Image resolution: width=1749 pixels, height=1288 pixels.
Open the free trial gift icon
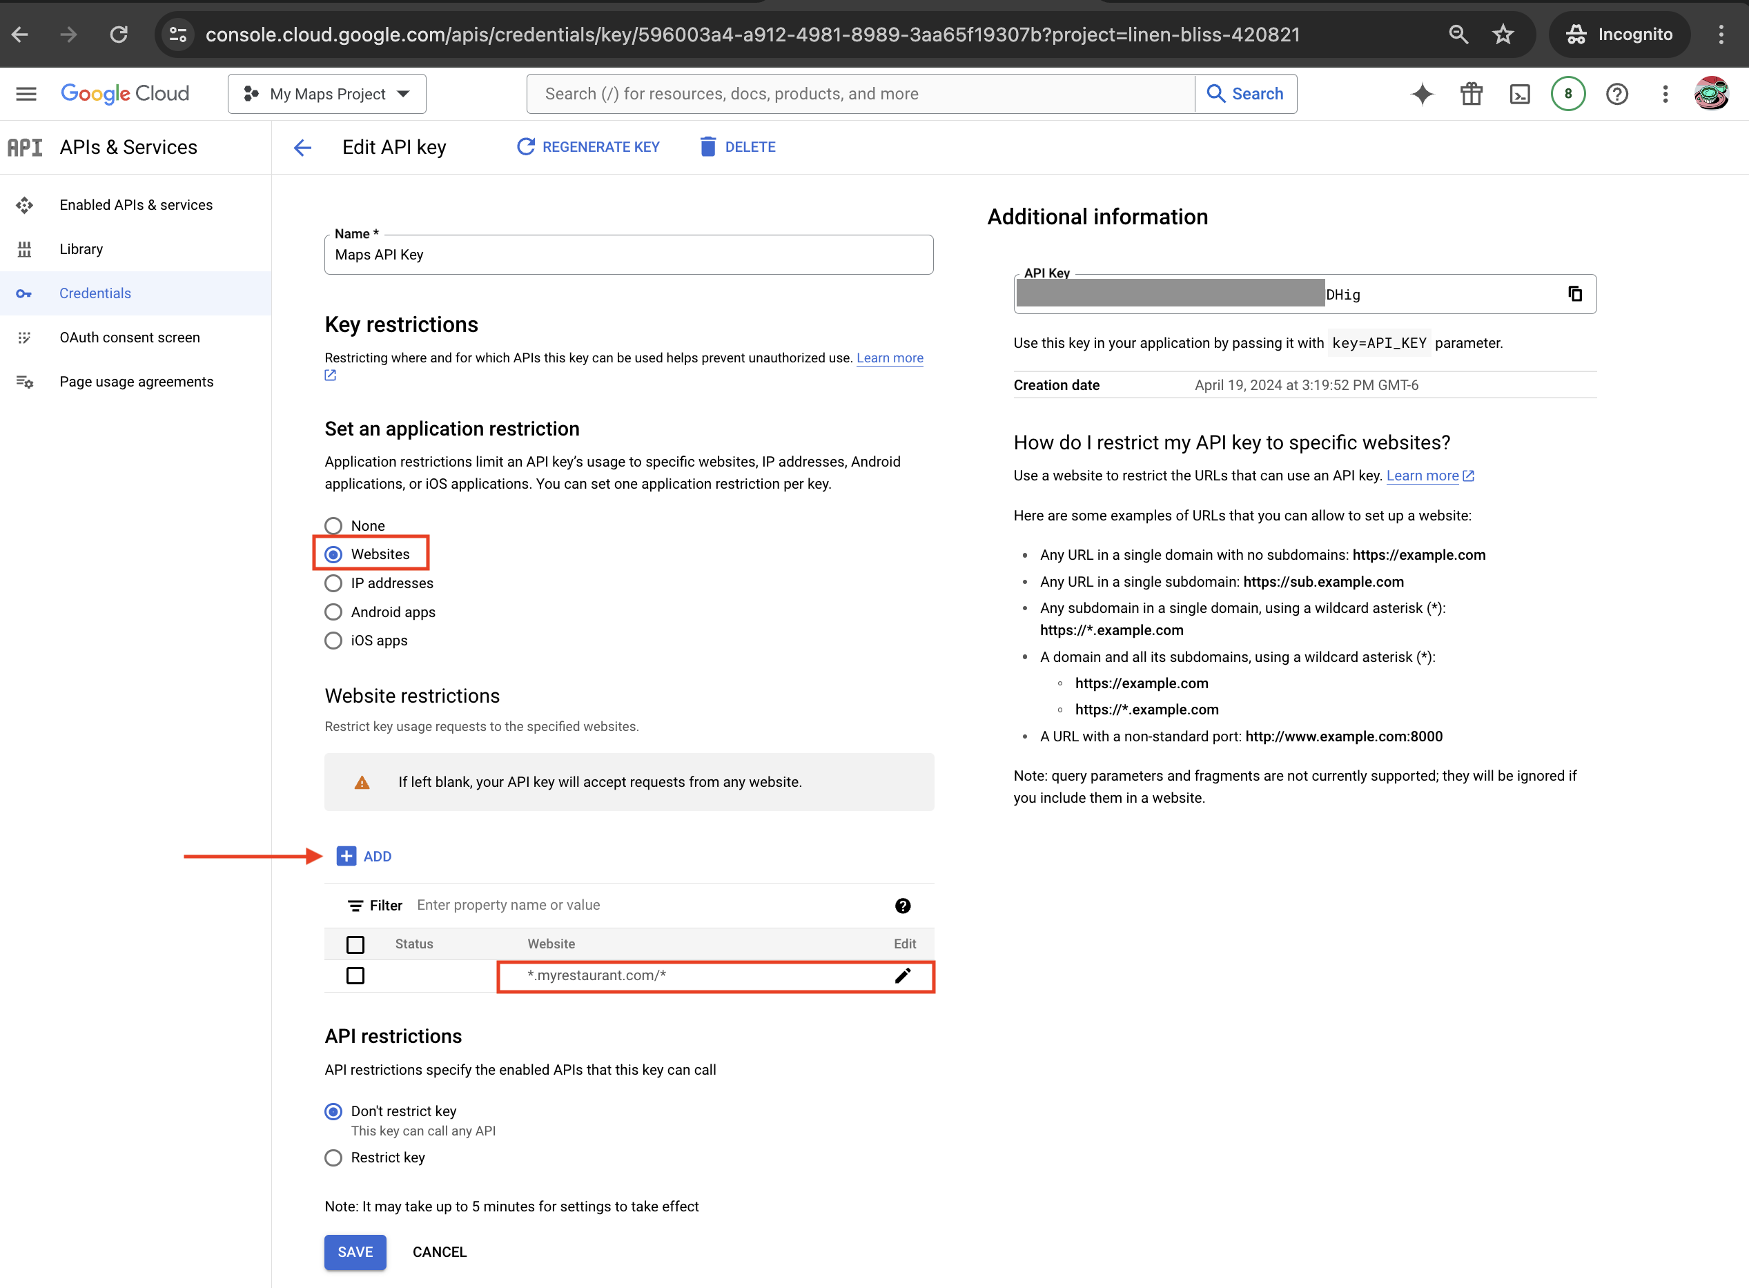point(1472,94)
